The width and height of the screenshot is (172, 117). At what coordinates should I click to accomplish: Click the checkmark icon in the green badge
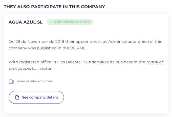(x=51, y=22)
